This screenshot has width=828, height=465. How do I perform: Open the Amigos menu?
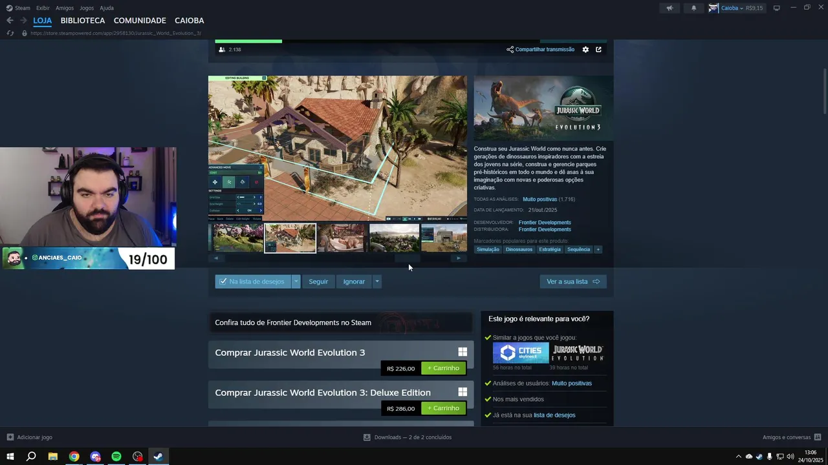point(65,8)
